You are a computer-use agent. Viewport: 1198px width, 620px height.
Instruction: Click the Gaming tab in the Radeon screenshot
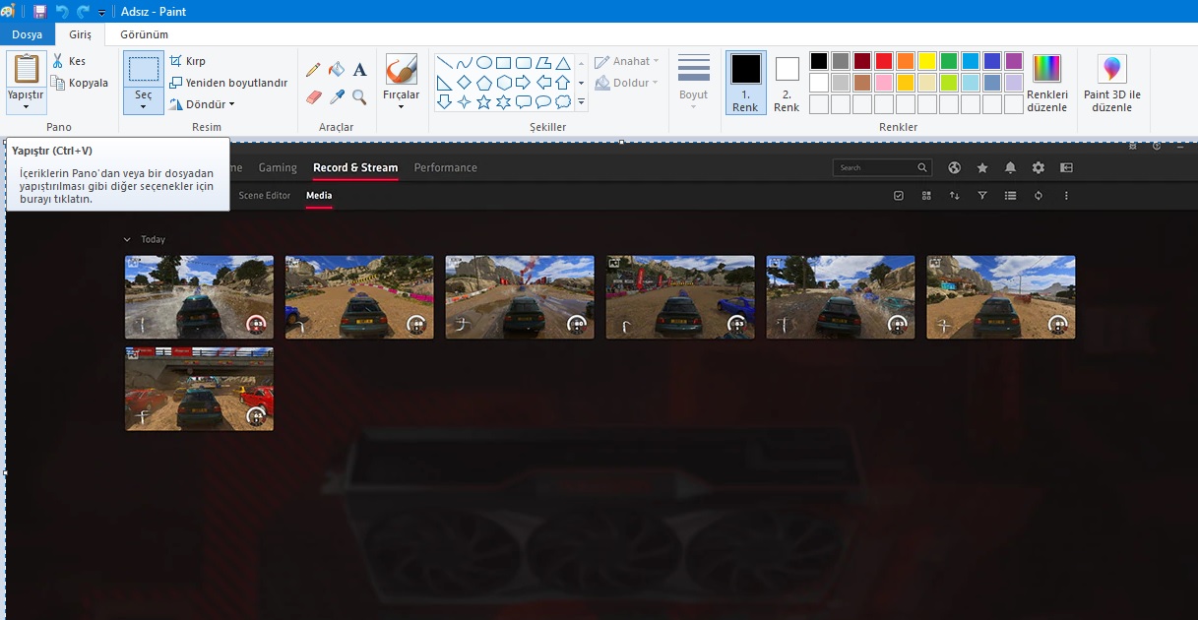click(x=278, y=167)
